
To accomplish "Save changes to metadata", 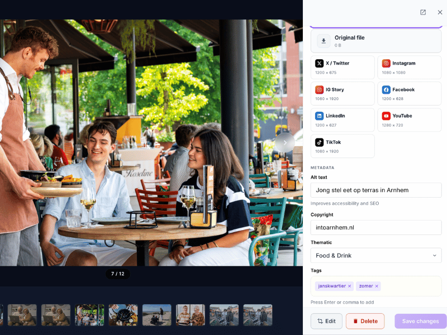I will (420, 321).
